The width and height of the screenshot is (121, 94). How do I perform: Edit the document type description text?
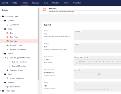click(x=62, y=12)
